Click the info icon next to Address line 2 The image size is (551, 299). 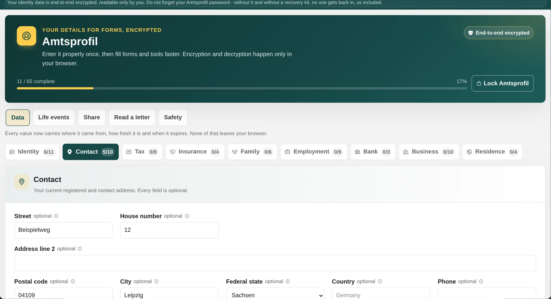[x=80, y=249]
